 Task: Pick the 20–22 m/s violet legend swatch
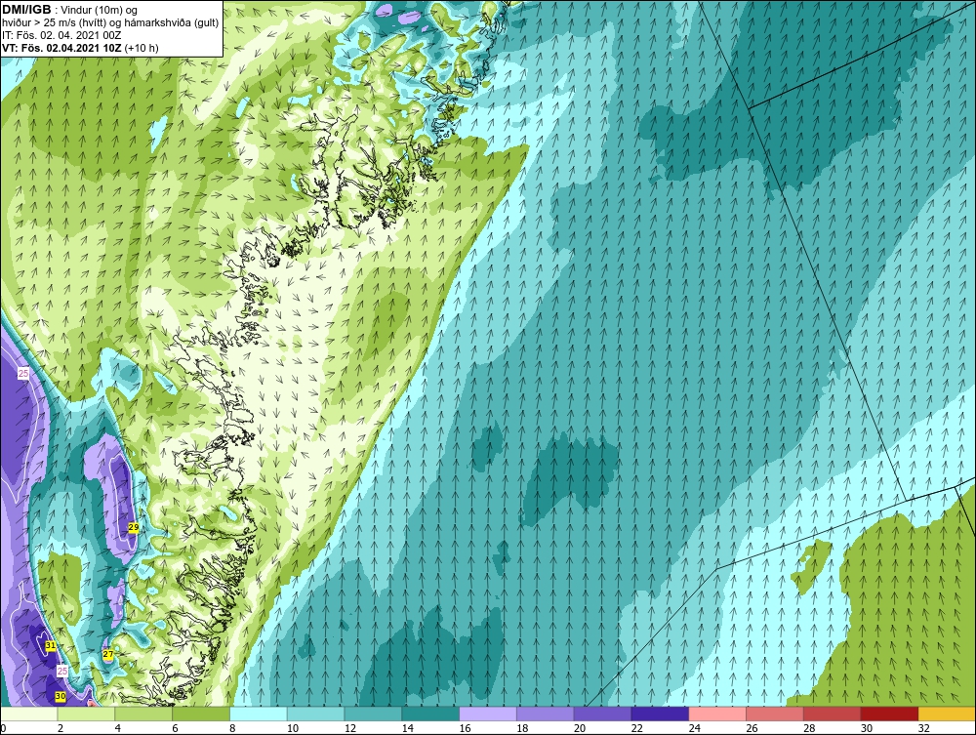(x=602, y=714)
